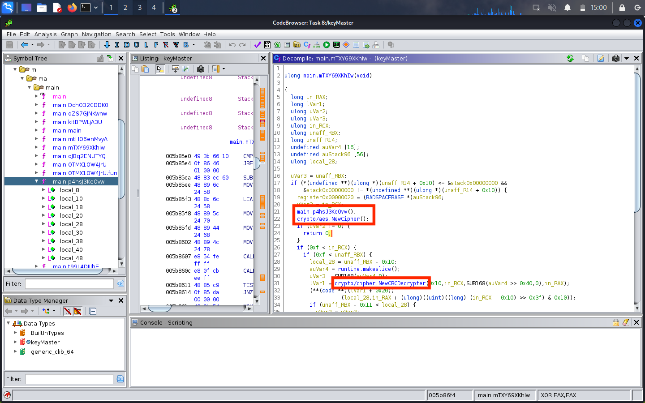The width and height of the screenshot is (645, 403).
Task: Click the Save icon in the main toolbar
Action: [9, 45]
